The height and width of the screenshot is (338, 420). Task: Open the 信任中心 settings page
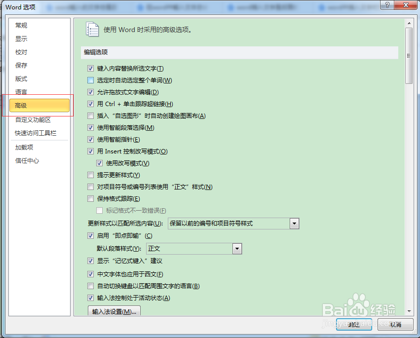27,160
